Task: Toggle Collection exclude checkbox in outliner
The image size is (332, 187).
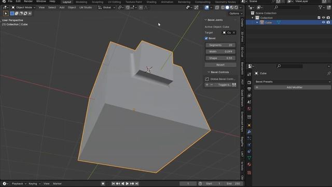Action: 319,18
